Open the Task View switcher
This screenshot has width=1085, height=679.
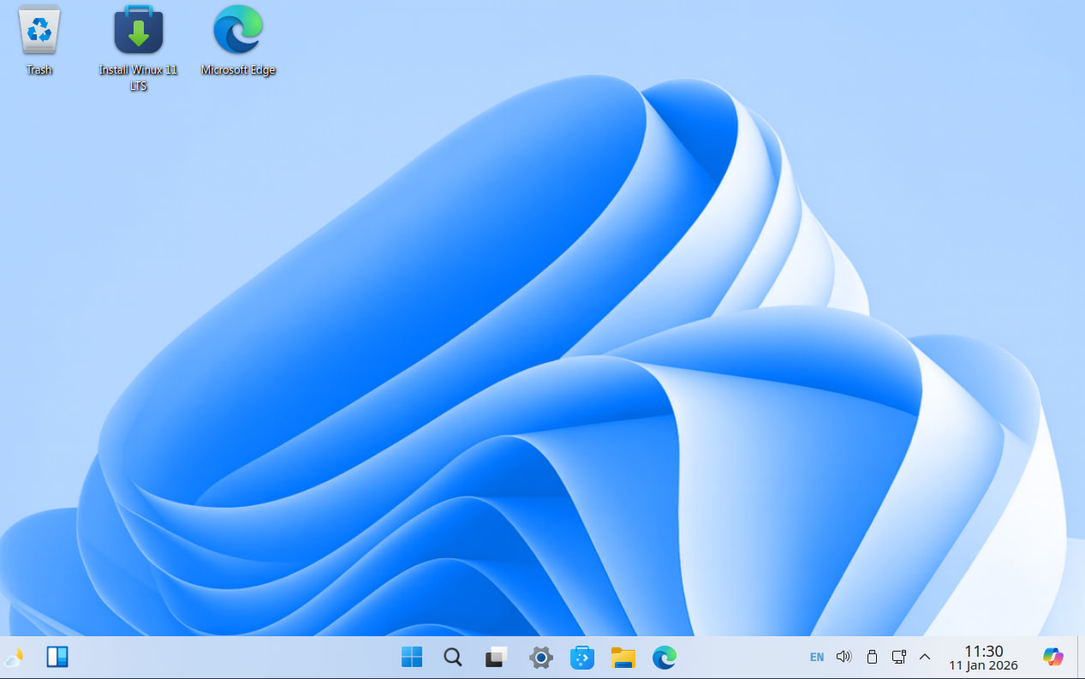496,657
